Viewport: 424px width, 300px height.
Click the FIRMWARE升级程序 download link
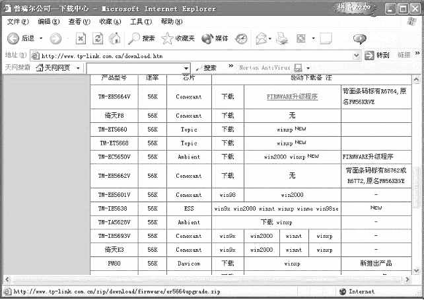click(292, 96)
